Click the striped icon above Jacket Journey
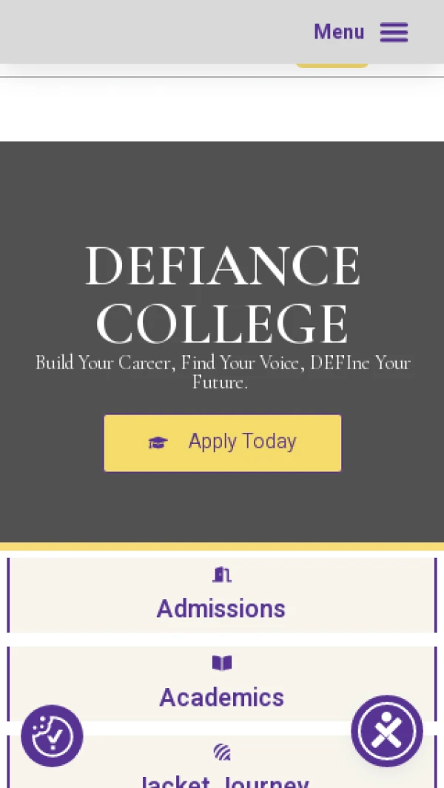The width and height of the screenshot is (444, 788). (x=222, y=752)
